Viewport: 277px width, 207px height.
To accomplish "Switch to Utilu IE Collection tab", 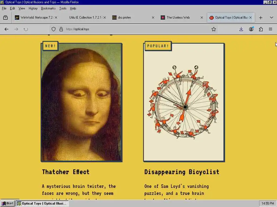I will [x=85, y=18].
